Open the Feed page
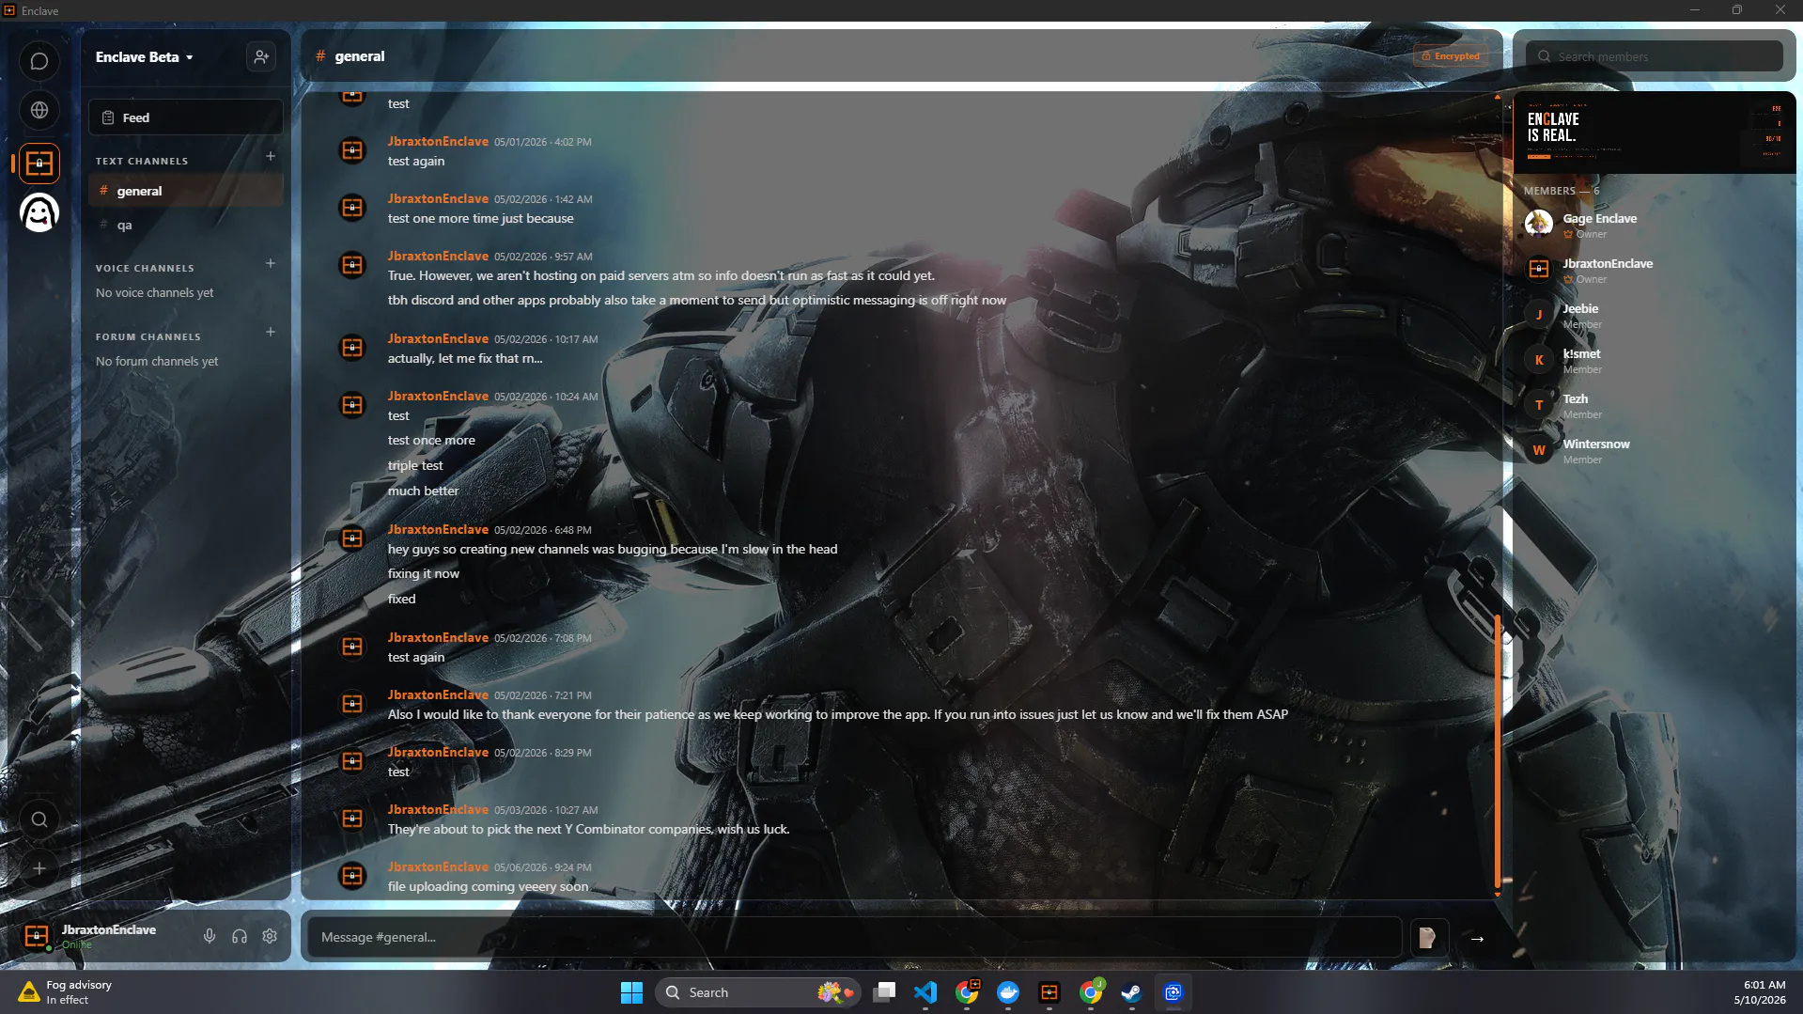The image size is (1803, 1014). (186, 117)
